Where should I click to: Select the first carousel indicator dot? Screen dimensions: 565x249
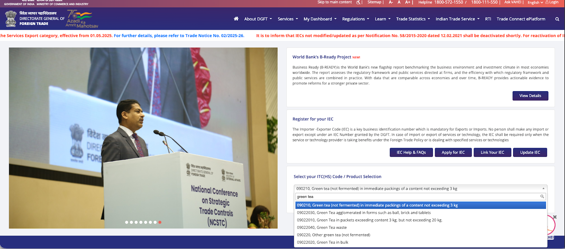pos(127,222)
